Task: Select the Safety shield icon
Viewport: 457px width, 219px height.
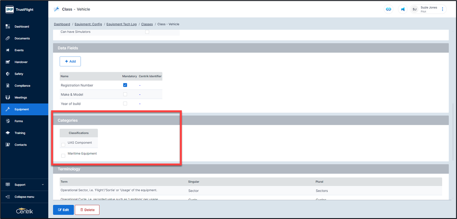Action: [x=8, y=74]
